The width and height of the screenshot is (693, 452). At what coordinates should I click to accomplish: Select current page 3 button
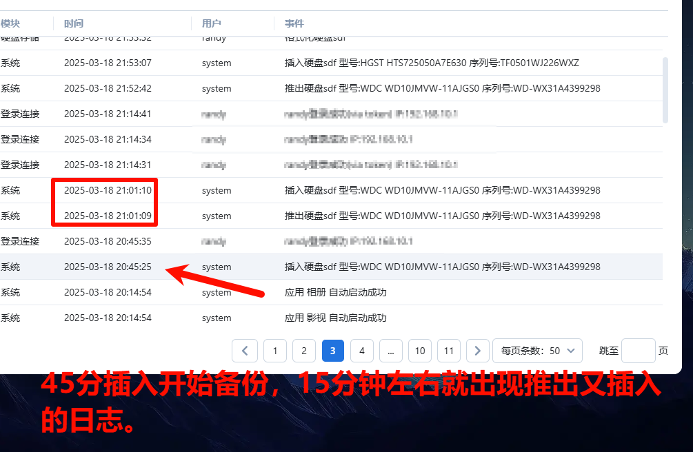click(x=333, y=351)
